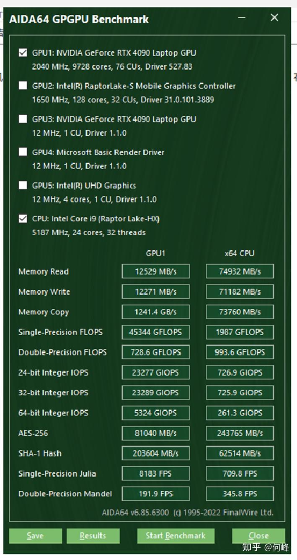The image size is (297, 560).
Task: Enable GPU5 Intel UHD Graphics checkbox
Action: point(23,185)
